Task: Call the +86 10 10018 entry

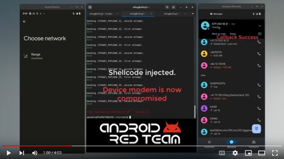Action: [259, 65]
